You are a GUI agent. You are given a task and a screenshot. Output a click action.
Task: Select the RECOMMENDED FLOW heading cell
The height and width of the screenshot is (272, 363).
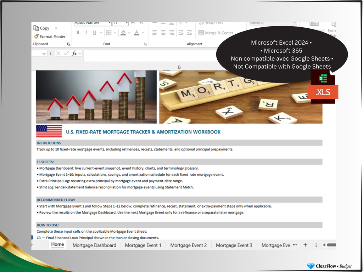coord(179,200)
